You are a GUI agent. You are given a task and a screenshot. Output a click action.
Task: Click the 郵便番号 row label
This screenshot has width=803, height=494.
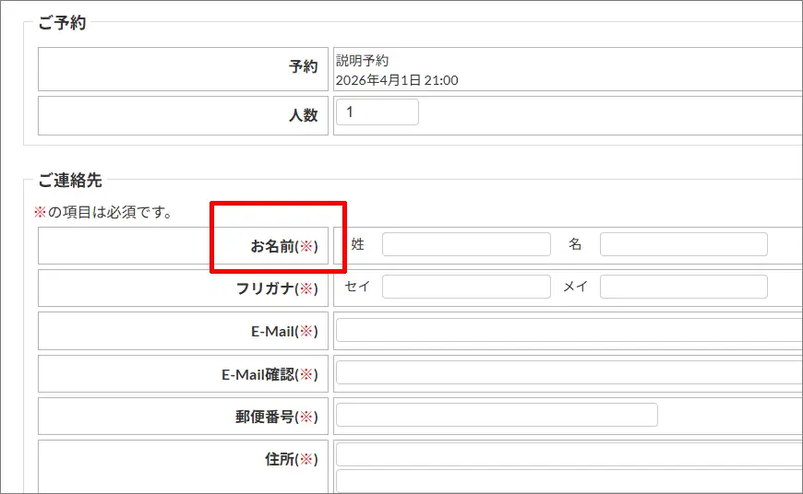coord(276,417)
